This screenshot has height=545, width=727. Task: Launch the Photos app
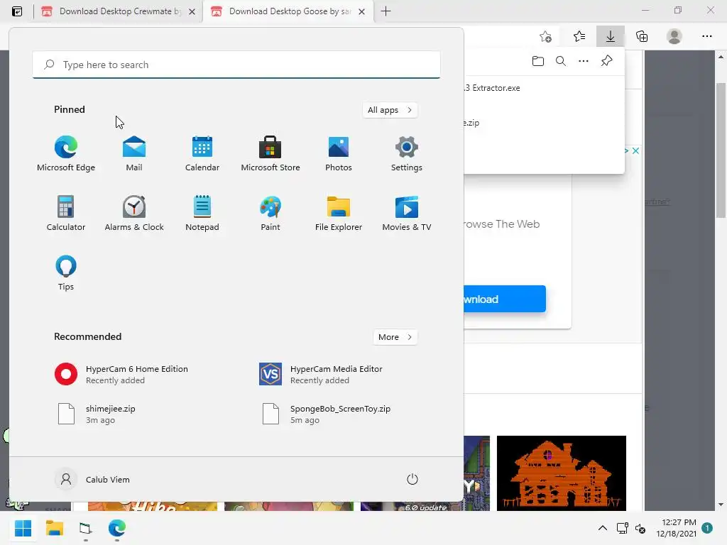[339, 154]
